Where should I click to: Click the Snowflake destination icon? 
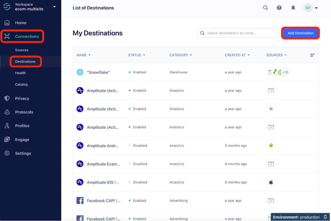click(80, 72)
